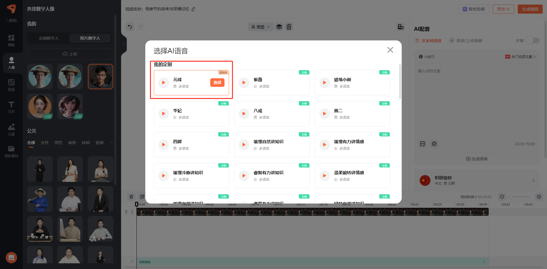Toggle the 字幕 subtitle switch
Image resolution: width=547 pixels, height=269 pixels.
[x=532, y=40]
